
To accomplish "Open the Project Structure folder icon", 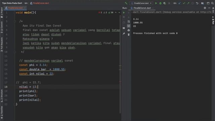I will click(203, 3).
